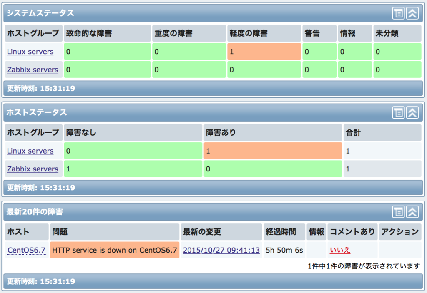Open Linux servers link in システムステータス
Screen dimensions: 427x293
[30, 51]
